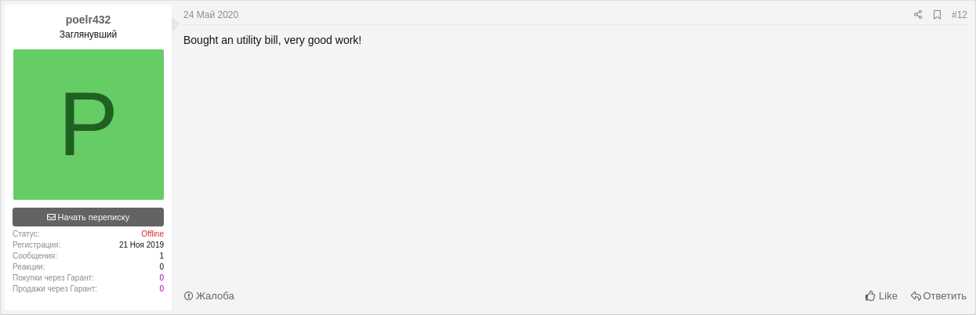
Task: Click the Сообщения count value 1
Action: [x=161, y=256]
